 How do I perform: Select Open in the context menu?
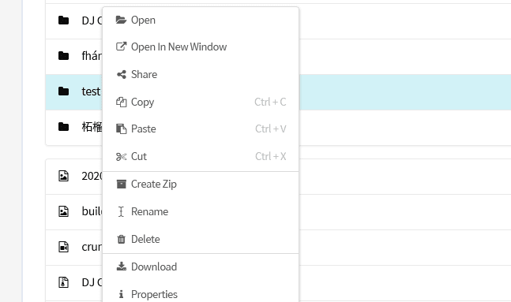(201, 21)
